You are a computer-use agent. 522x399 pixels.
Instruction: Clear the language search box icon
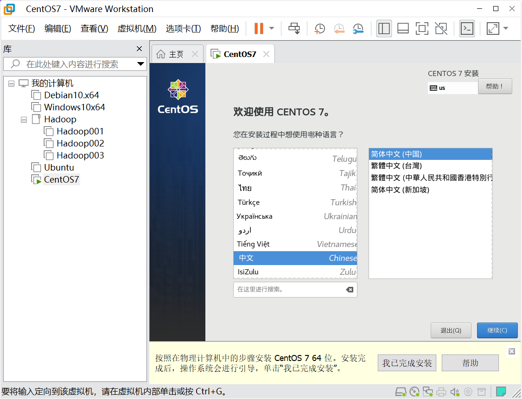click(x=350, y=290)
